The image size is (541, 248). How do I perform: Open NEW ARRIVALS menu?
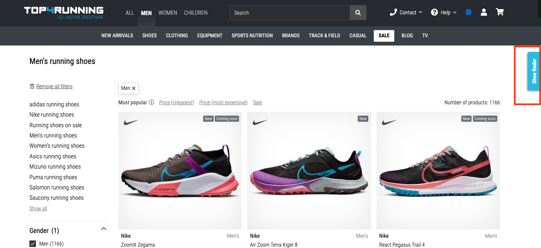point(117,36)
